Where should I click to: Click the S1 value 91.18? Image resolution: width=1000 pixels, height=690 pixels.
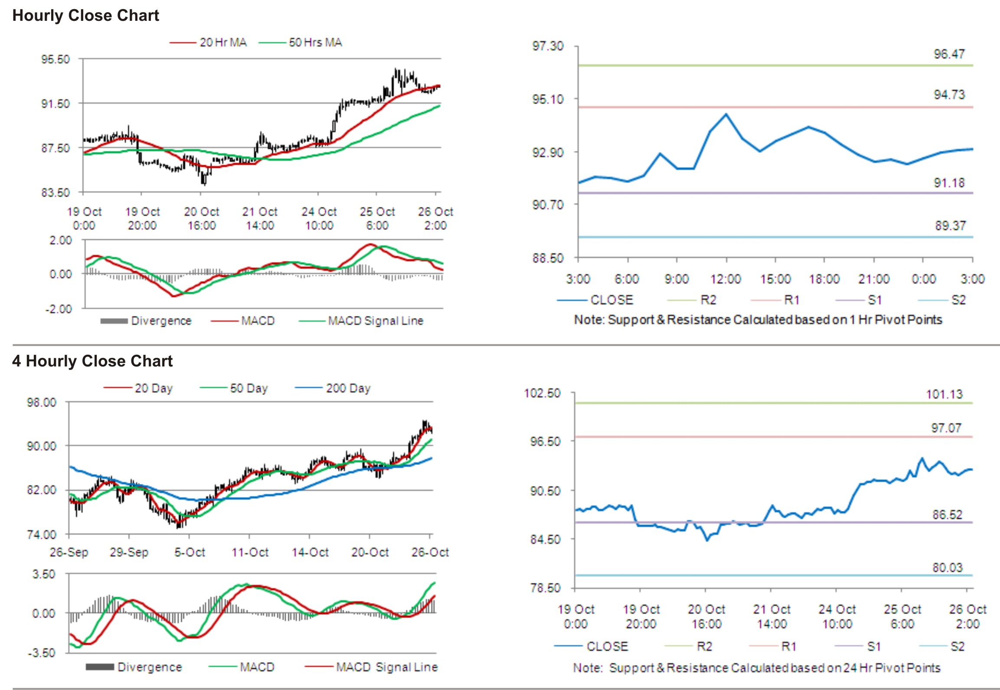point(949,183)
